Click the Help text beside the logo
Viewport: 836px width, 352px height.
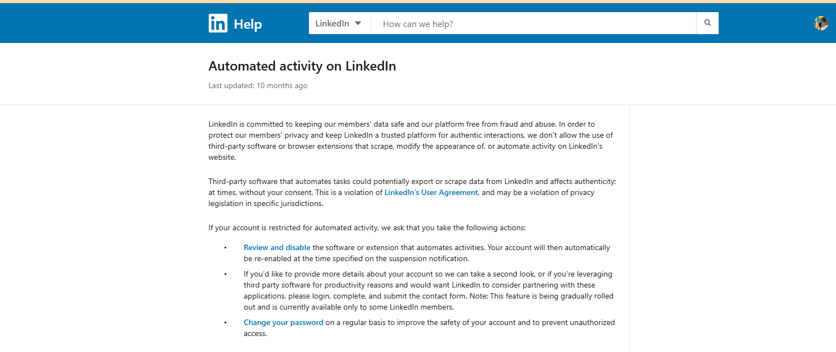point(248,24)
